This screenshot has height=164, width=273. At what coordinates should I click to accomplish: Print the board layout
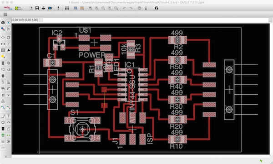(44, 8)
